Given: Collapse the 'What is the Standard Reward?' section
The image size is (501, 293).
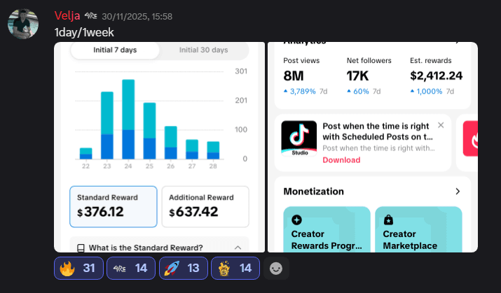Looking at the screenshot, I should (238, 248).
